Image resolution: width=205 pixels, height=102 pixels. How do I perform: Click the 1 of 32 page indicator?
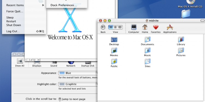click(32, 60)
